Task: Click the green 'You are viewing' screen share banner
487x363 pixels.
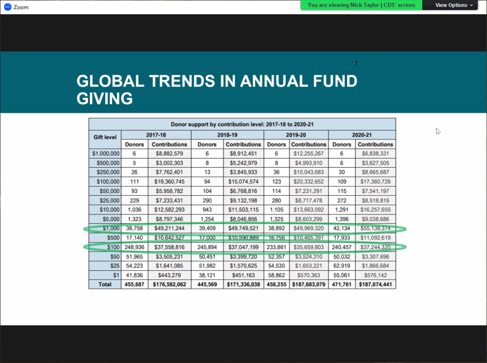Action: tap(361, 5)
